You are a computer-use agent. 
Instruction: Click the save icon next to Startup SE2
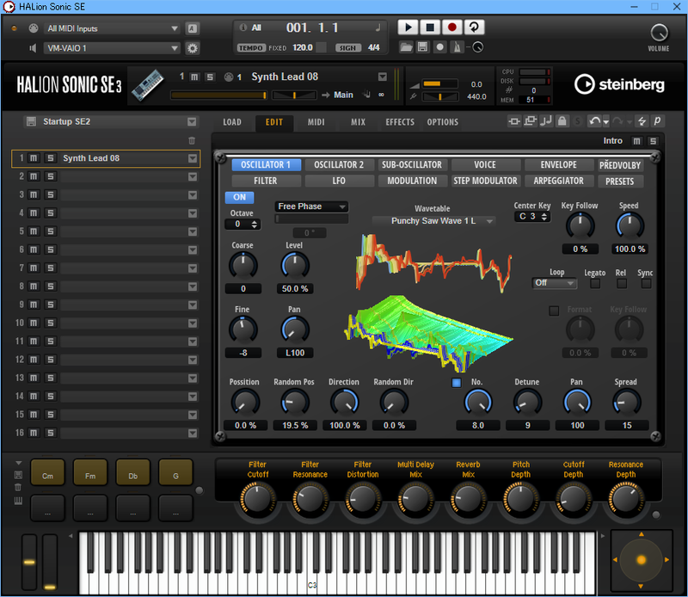(31, 121)
